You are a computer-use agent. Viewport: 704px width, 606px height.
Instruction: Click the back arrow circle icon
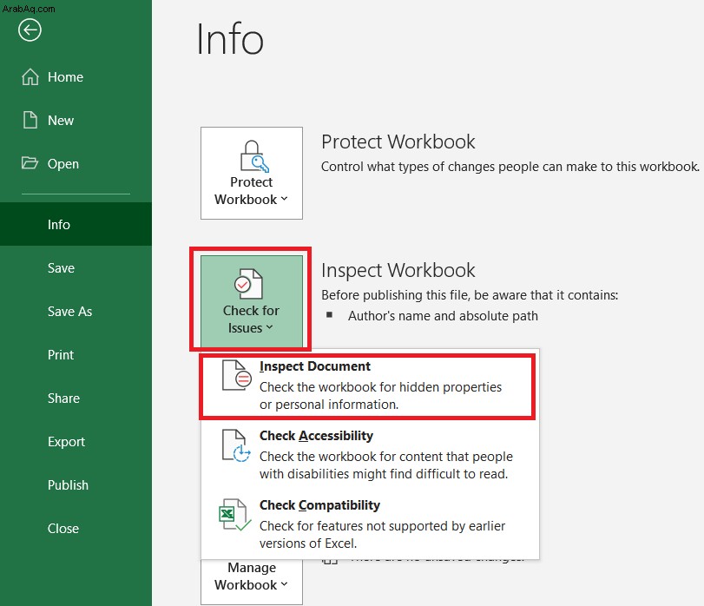30,30
